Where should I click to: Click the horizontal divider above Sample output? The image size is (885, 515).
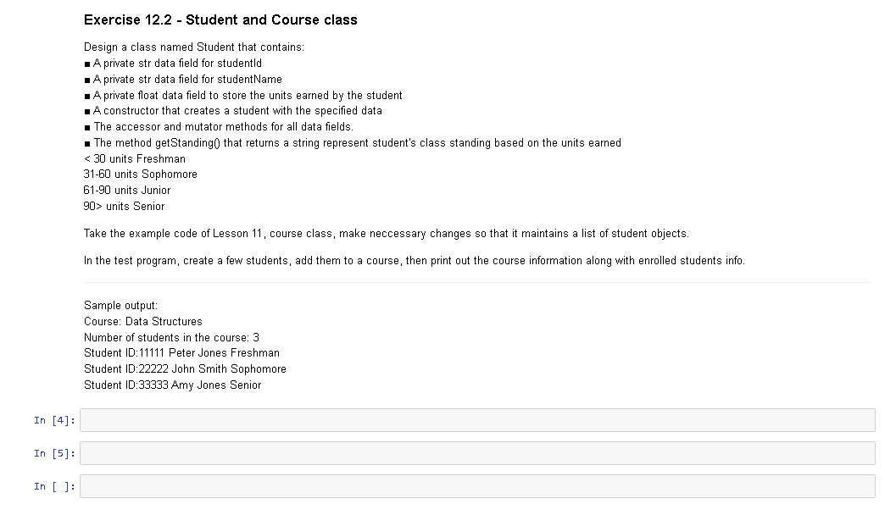[x=476, y=283]
